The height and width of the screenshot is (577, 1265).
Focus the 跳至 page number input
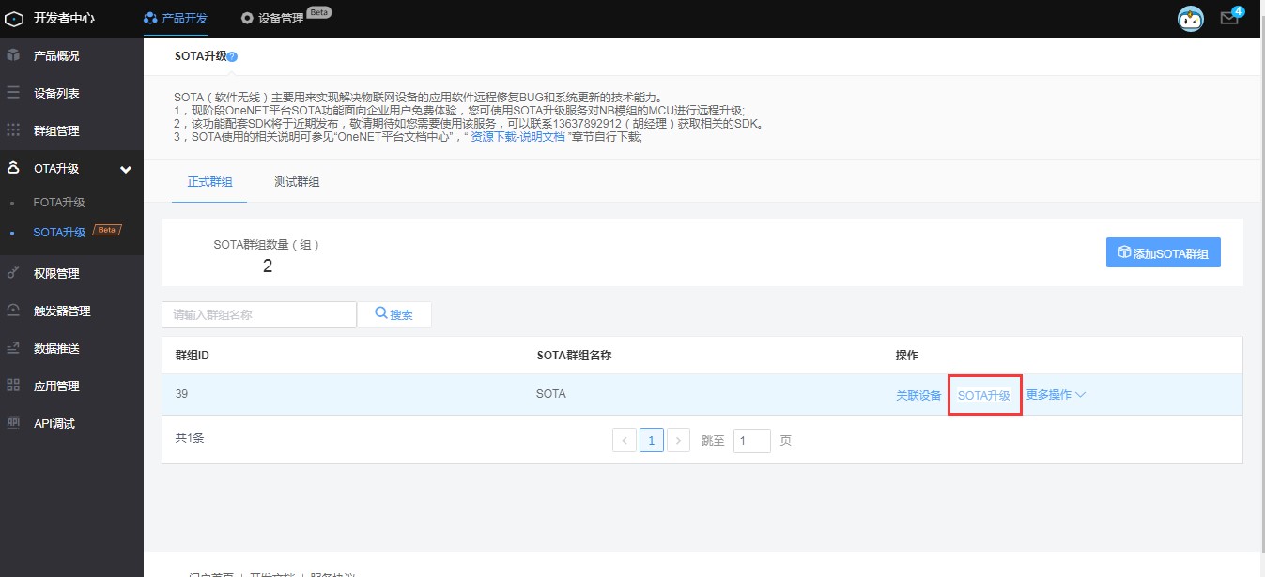pyautogui.click(x=752, y=440)
